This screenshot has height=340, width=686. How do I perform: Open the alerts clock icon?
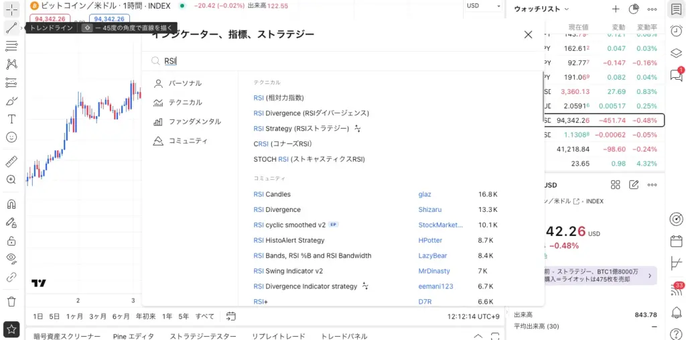(676, 31)
